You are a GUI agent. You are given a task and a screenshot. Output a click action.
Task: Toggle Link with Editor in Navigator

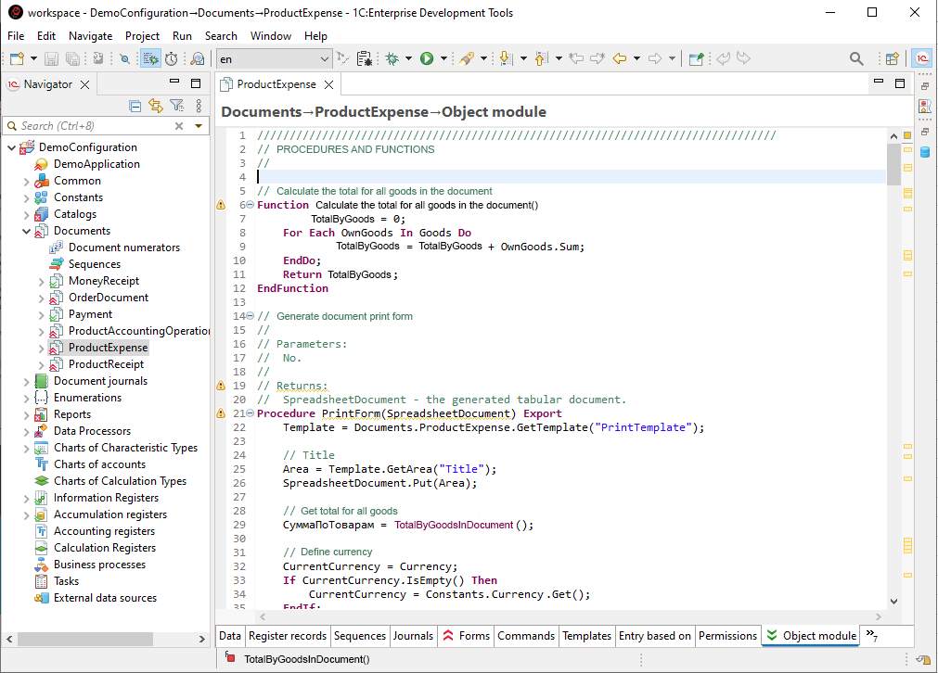click(x=156, y=106)
